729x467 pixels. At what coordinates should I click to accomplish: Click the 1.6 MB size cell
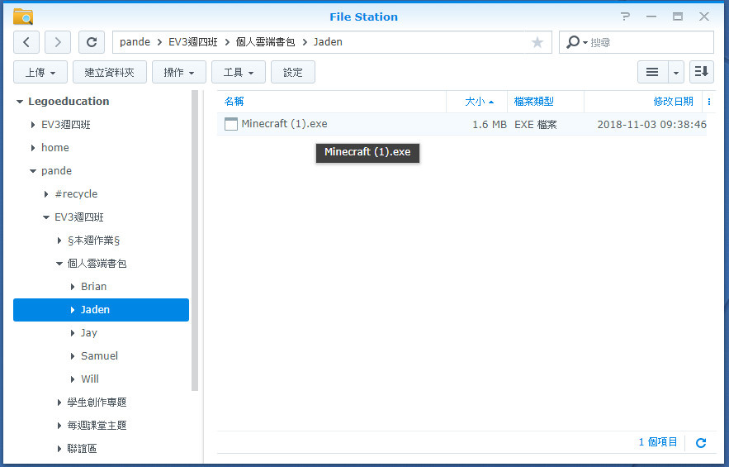click(x=489, y=124)
